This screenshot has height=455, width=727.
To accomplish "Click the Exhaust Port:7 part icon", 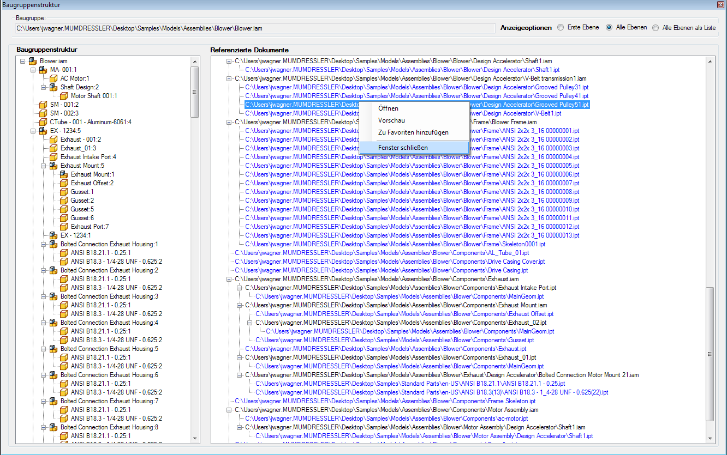I will point(64,227).
